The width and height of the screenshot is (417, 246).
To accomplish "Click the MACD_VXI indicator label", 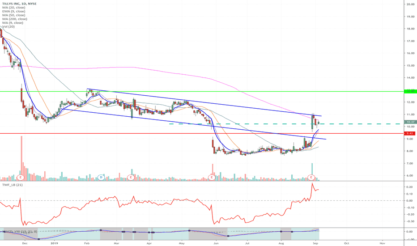I will coord(21,232).
